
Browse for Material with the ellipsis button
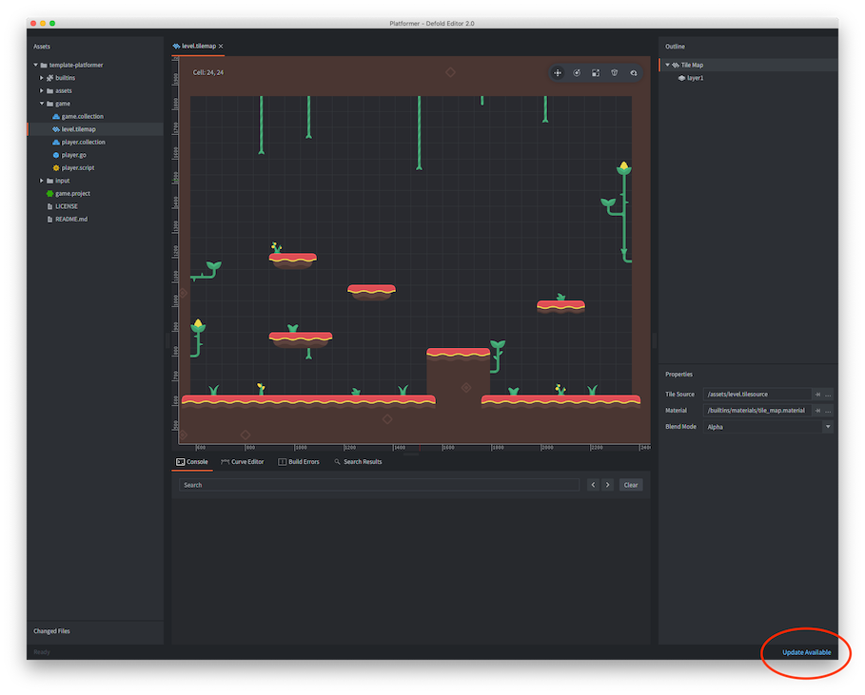click(829, 411)
